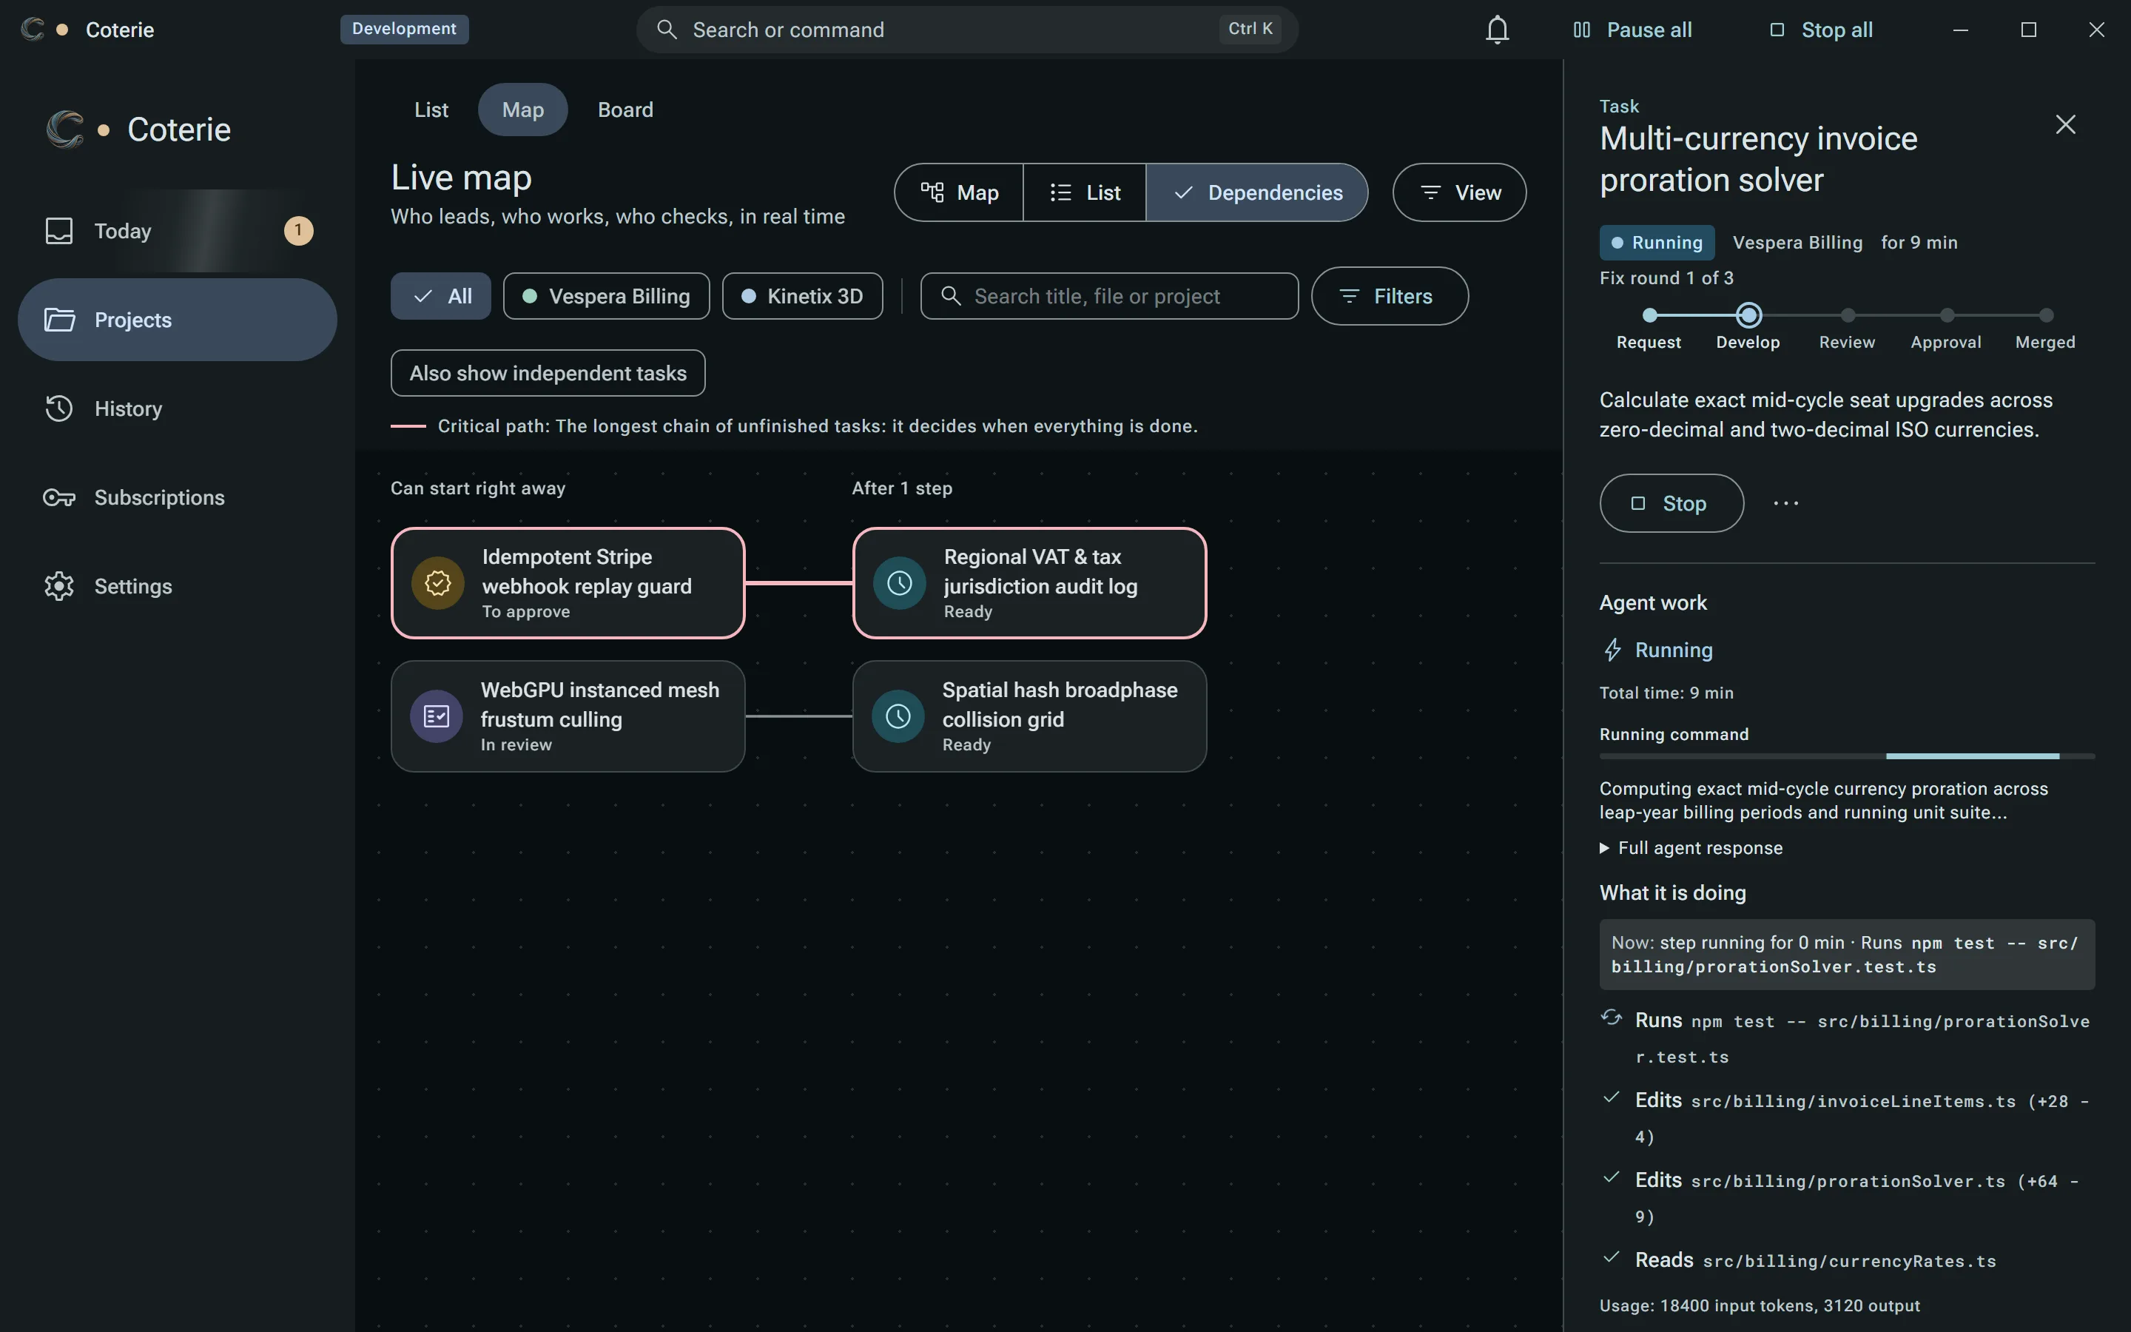
Task: Click the search magnifier in command bar
Action: pos(667,30)
